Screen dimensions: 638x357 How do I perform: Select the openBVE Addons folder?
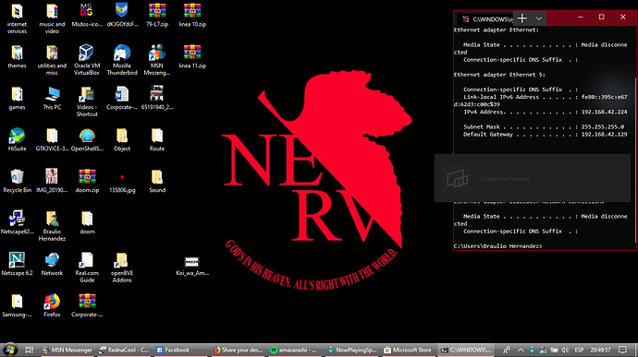pyautogui.click(x=122, y=267)
